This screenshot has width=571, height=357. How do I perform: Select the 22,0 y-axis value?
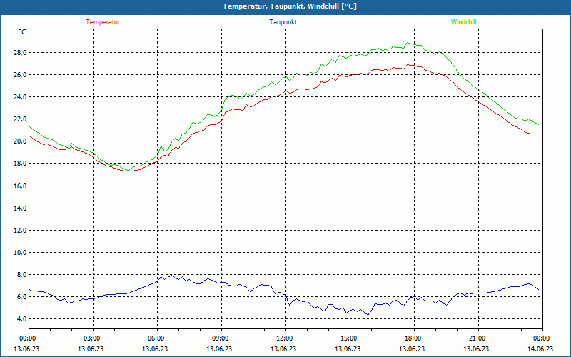20,119
